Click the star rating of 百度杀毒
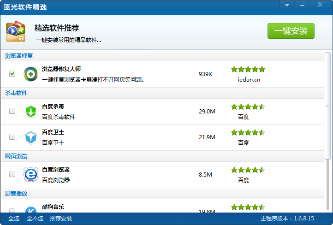Image resolution: width=333 pixels, height=225 pixels. pos(248,107)
